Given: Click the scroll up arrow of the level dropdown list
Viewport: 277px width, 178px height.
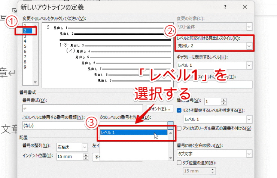Looking at the screenshot, I should tap(170, 133).
